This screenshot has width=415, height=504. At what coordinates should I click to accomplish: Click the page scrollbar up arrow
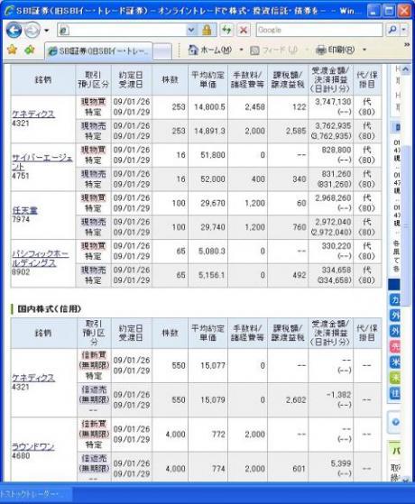tap(406, 69)
